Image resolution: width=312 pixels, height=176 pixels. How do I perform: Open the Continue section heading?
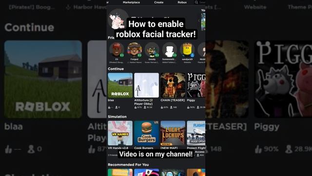click(x=116, y=69)
